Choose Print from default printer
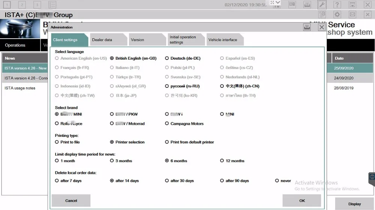Screen dimensions: 375x210 [189, 142]
